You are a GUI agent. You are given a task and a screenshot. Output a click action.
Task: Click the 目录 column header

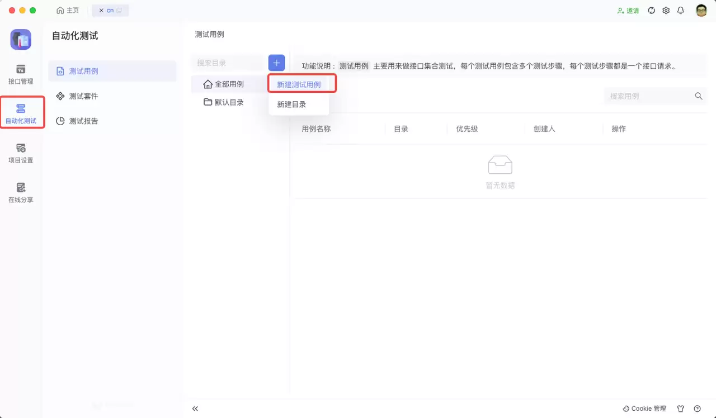[x=401, y=129]
